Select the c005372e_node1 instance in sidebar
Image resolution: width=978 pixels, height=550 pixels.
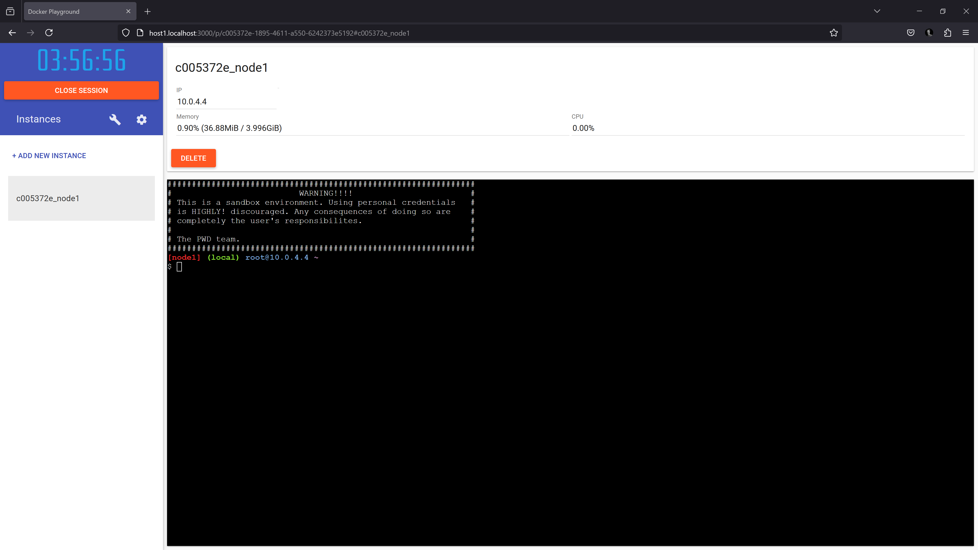(81, 198)
